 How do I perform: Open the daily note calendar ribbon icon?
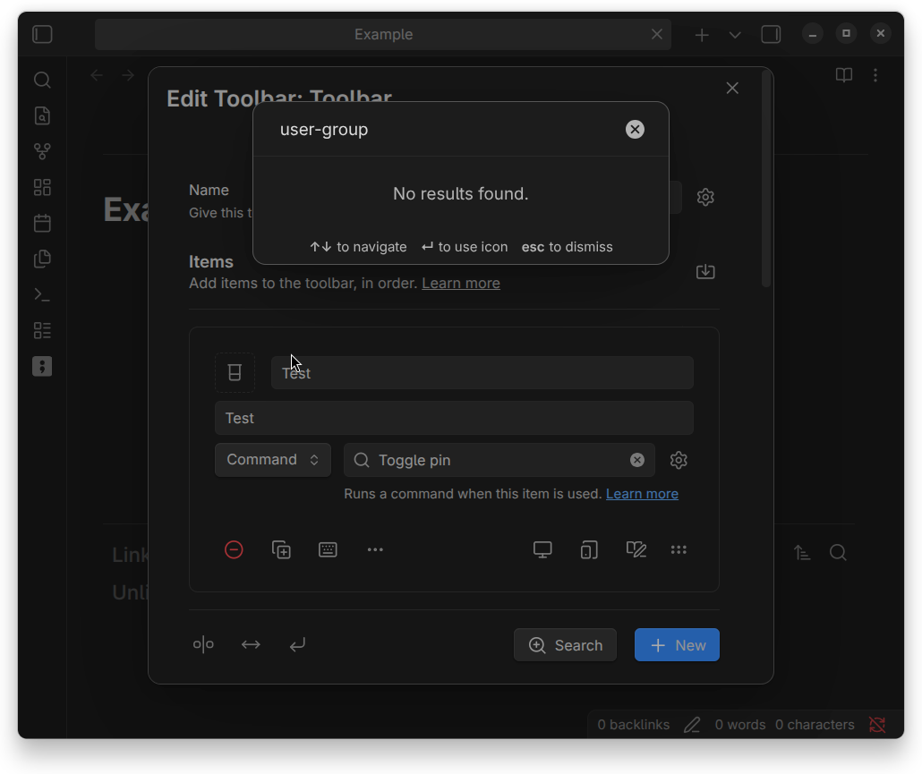[42, 224]
